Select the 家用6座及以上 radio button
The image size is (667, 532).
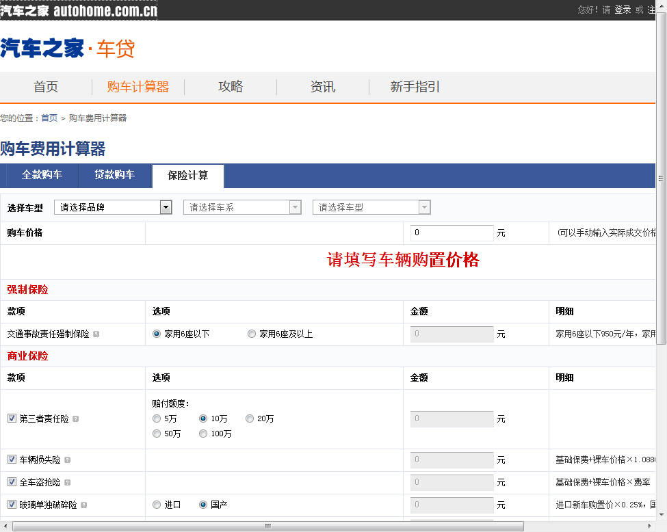click(x=252, y=334)
